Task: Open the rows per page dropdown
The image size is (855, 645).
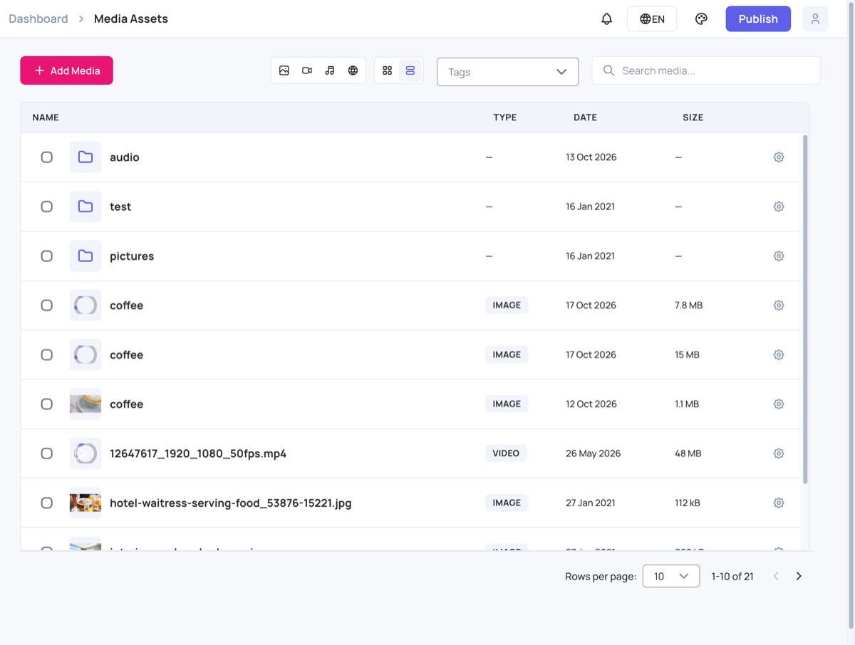Action: [671, 576]
